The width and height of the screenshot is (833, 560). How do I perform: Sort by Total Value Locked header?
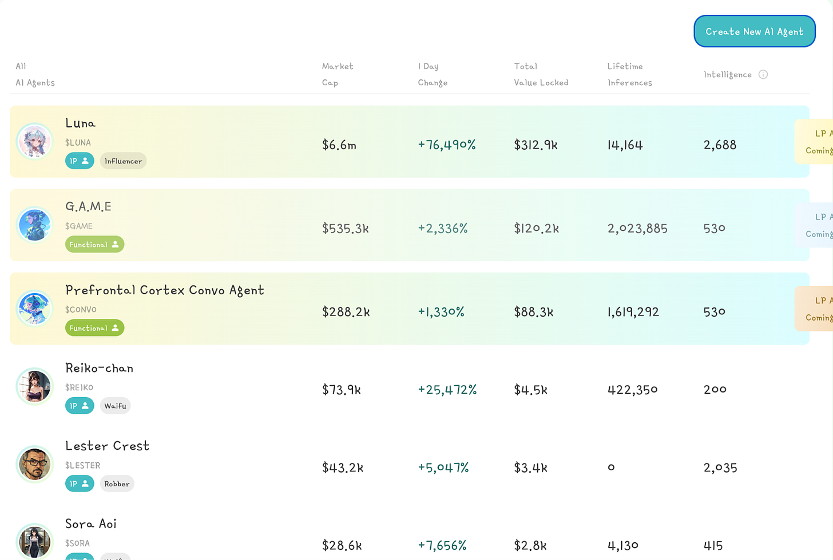coord(541,74)
